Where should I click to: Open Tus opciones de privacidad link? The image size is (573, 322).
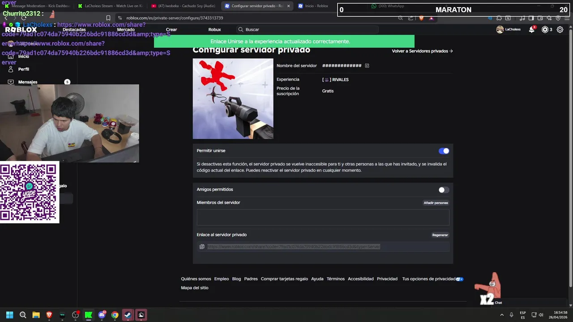click(428, 279)
